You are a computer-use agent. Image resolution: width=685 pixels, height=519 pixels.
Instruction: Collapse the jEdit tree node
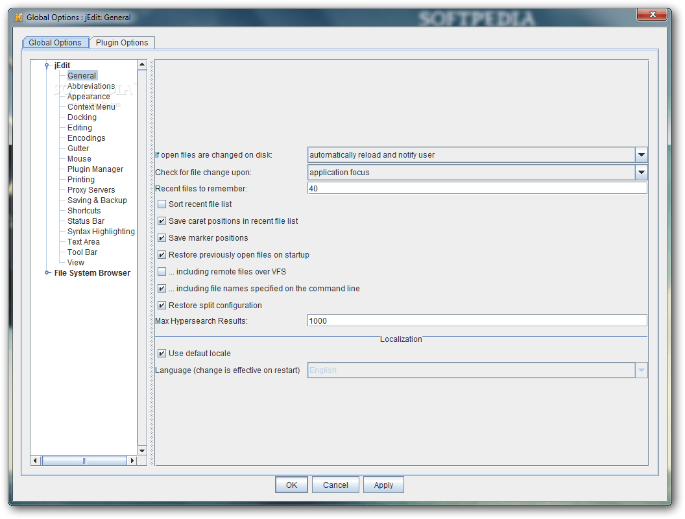[x=47, y=66]
